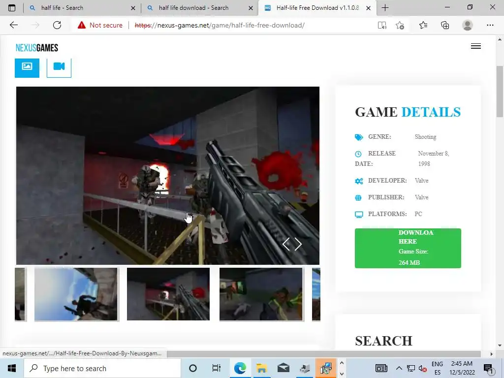Open Microsoft Edge from the taskbar
504x378 pixels.
click(240, 368)
